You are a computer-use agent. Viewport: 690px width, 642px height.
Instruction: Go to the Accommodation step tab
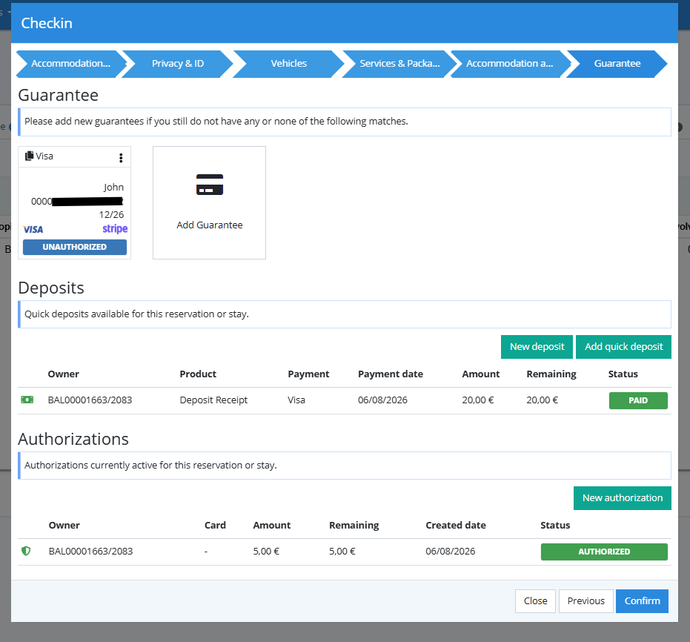point(70,64)
